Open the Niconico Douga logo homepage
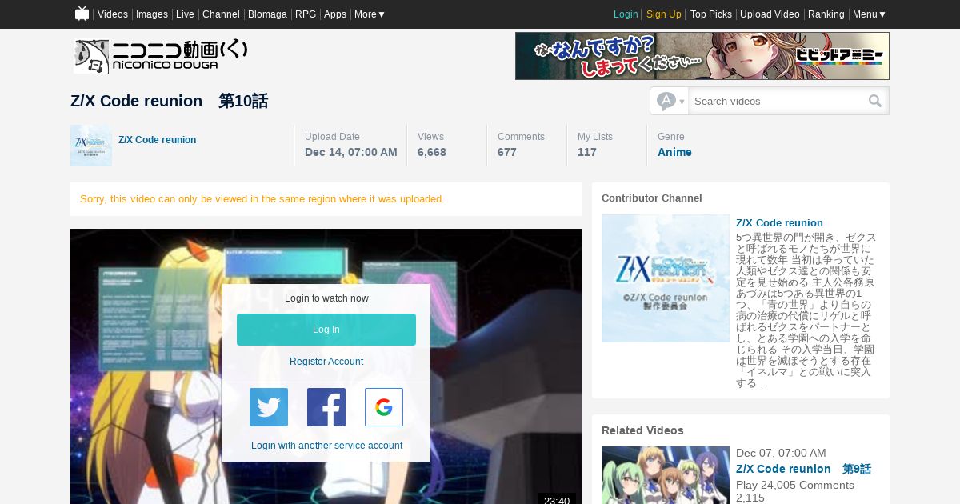Viewport: 960px width, 504px height. [162, 56]
